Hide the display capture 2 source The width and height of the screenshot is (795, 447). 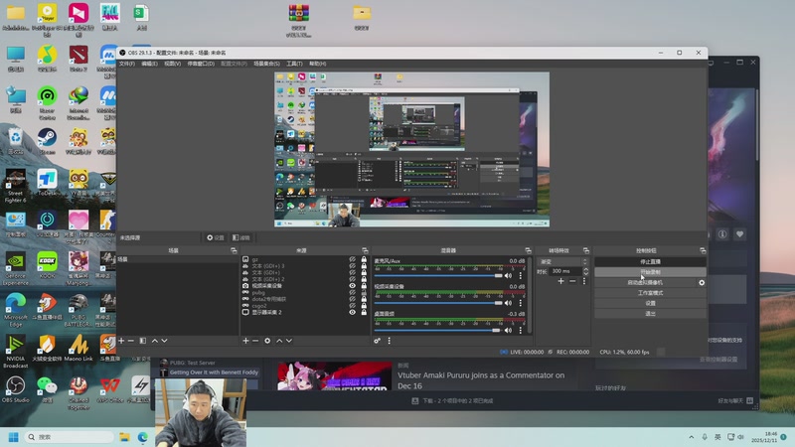click(x=353, y=312)
